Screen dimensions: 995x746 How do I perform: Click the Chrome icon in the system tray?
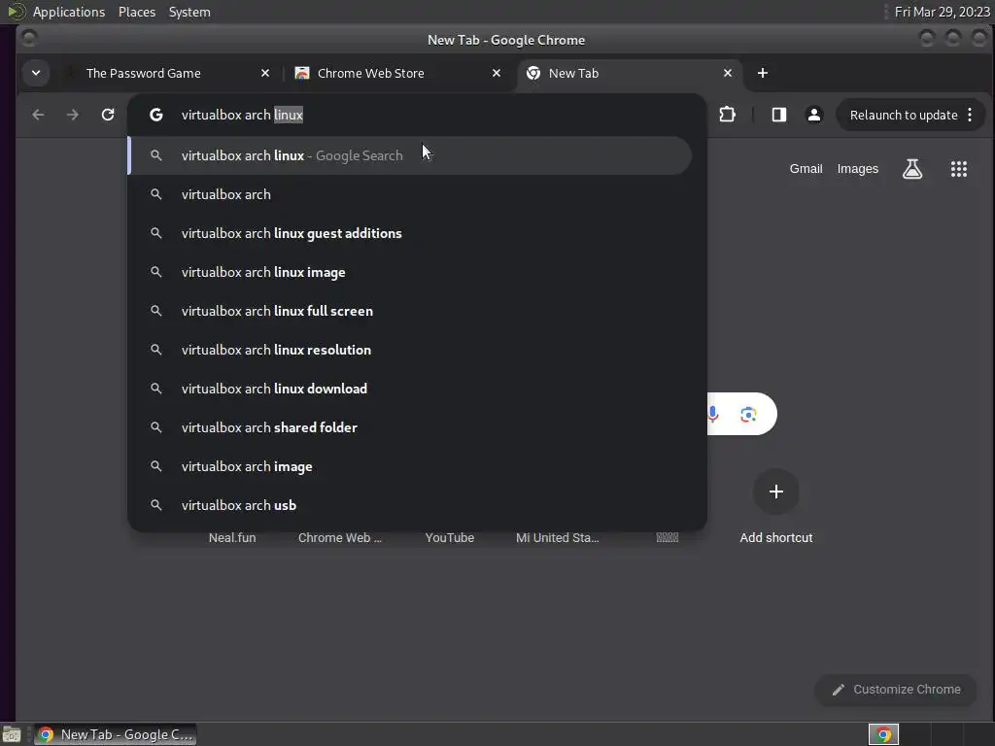[883, 734]
